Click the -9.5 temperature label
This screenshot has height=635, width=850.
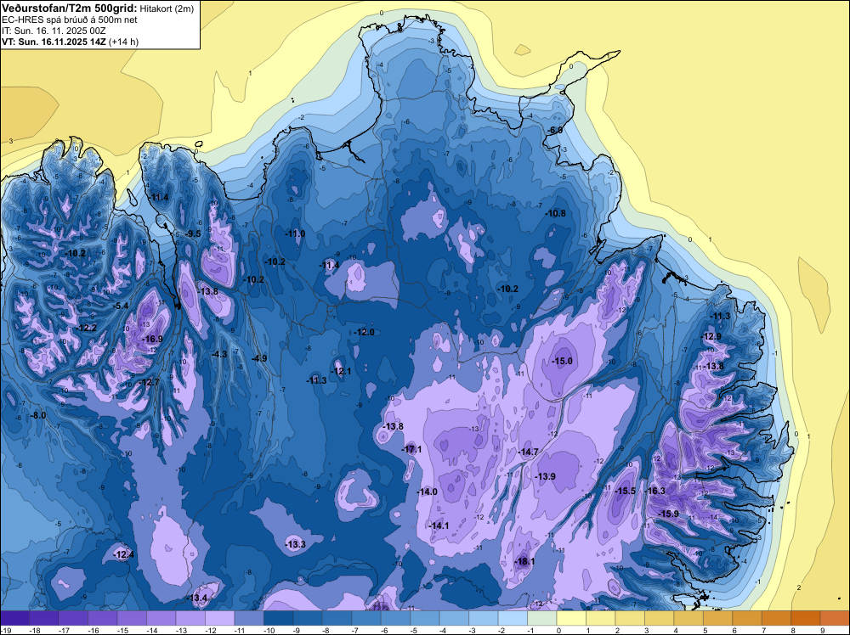click(192, 233)
